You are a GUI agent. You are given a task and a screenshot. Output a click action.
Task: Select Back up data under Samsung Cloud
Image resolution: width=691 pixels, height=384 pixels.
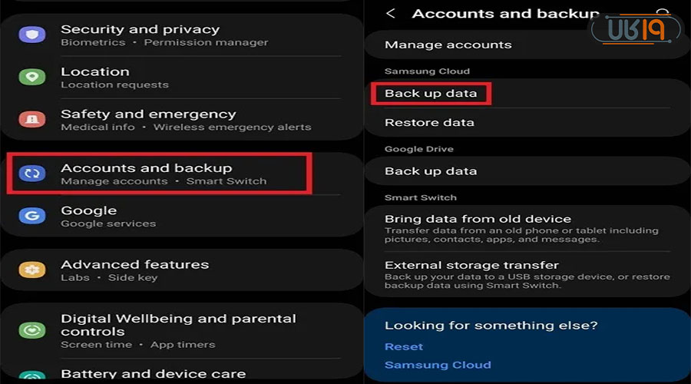coord(431,94)
